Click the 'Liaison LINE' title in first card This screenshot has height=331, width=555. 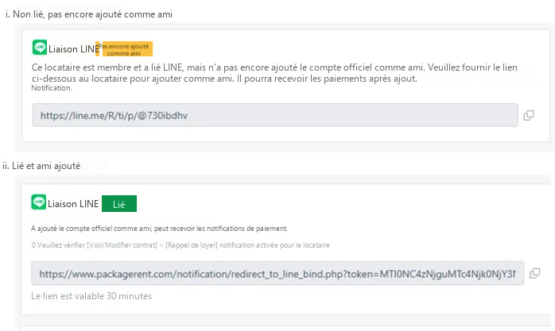[74, 49]
